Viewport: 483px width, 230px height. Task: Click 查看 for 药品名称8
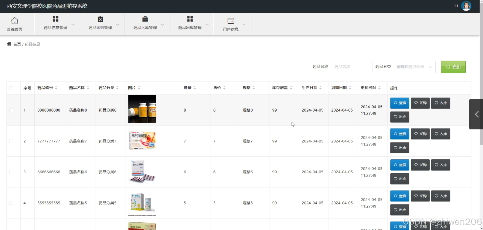click(x=400, y=103)
